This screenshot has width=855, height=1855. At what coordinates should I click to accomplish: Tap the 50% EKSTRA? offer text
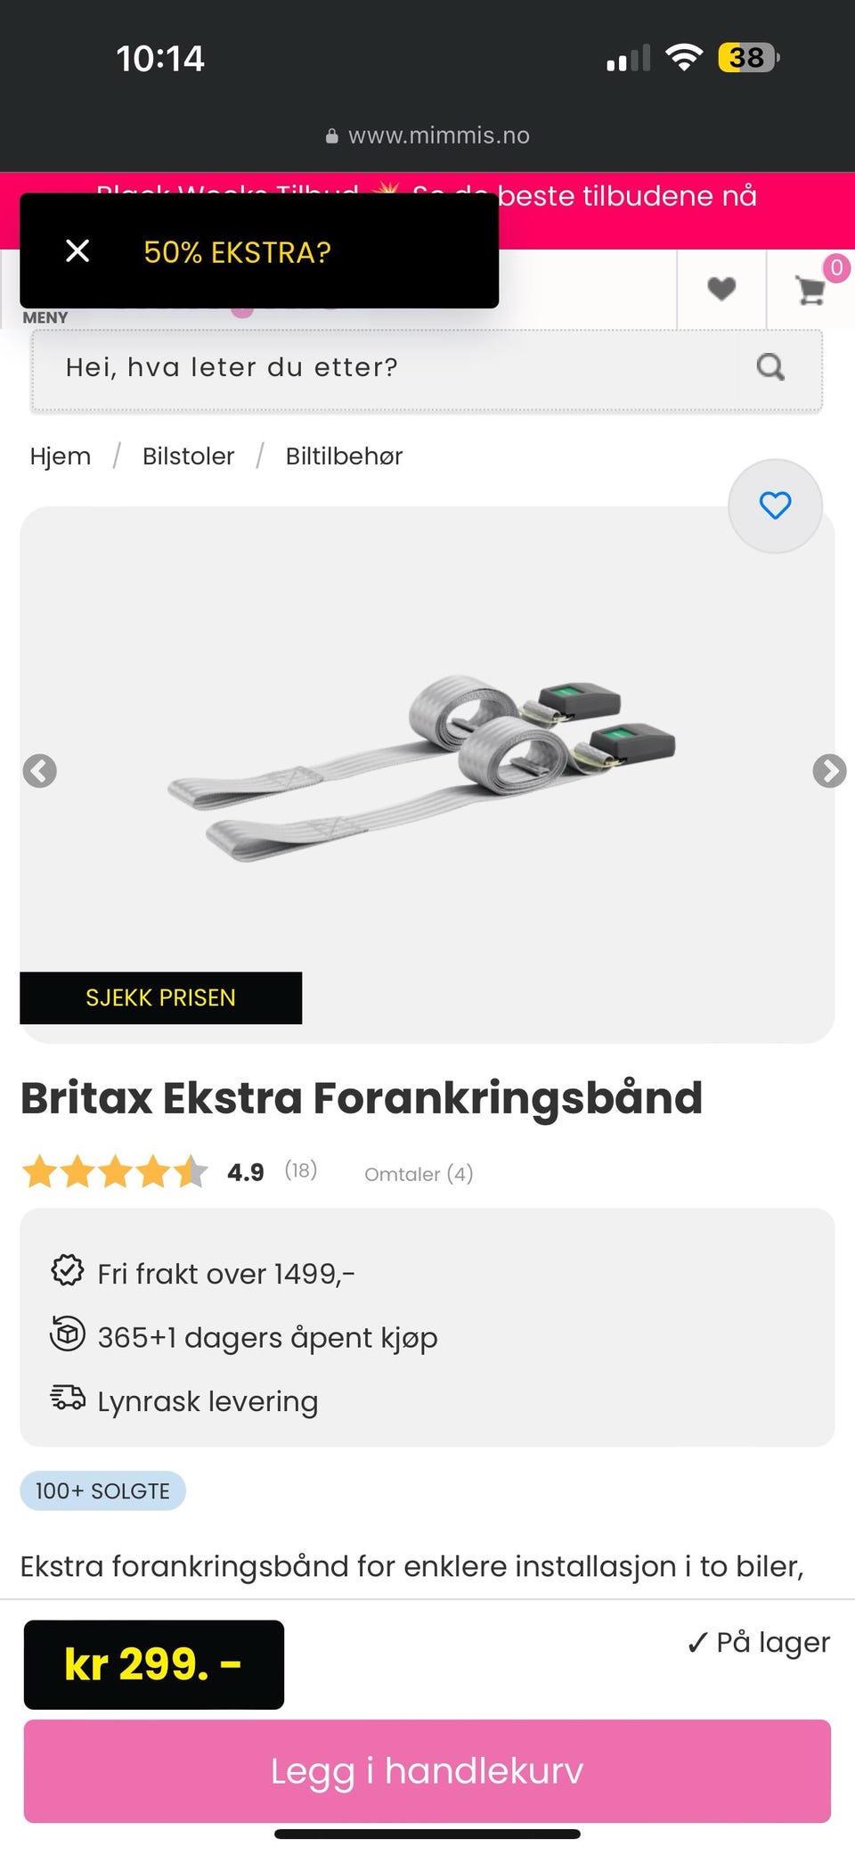point(237,252)
